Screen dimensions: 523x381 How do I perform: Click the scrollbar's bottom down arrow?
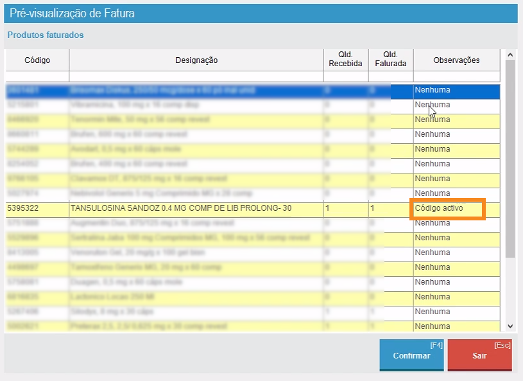point(510,326)
